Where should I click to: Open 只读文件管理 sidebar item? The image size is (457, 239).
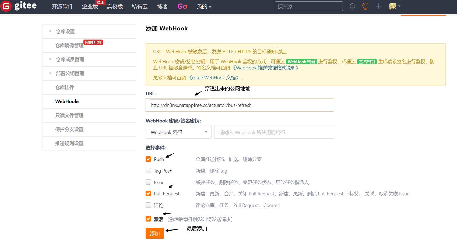point(89,115)
